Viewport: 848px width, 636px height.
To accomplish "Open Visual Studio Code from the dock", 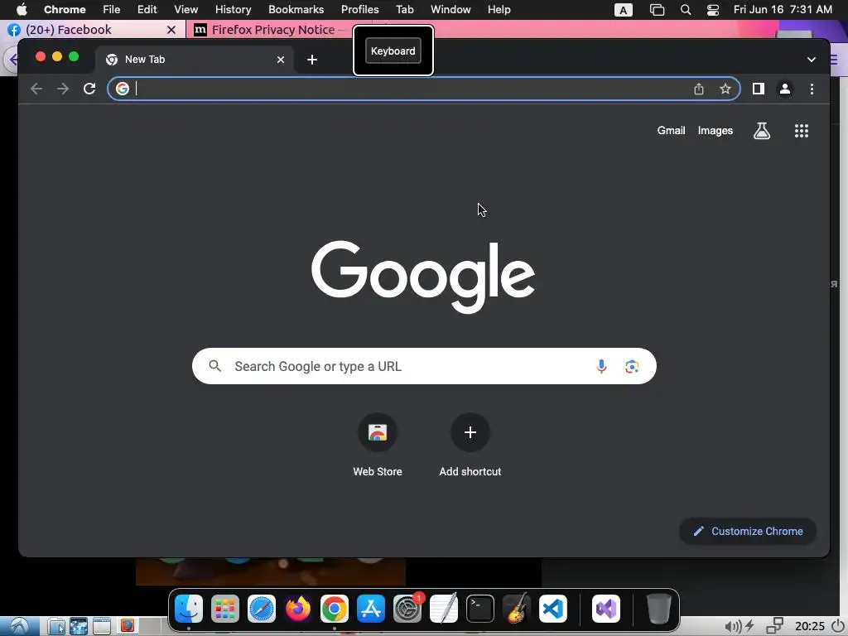I will pos(552,609).
